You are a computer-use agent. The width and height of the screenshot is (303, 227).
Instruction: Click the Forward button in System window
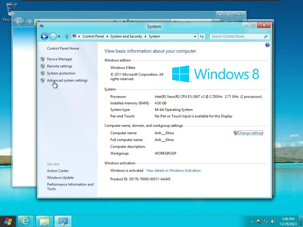click(x=53, y=36)
